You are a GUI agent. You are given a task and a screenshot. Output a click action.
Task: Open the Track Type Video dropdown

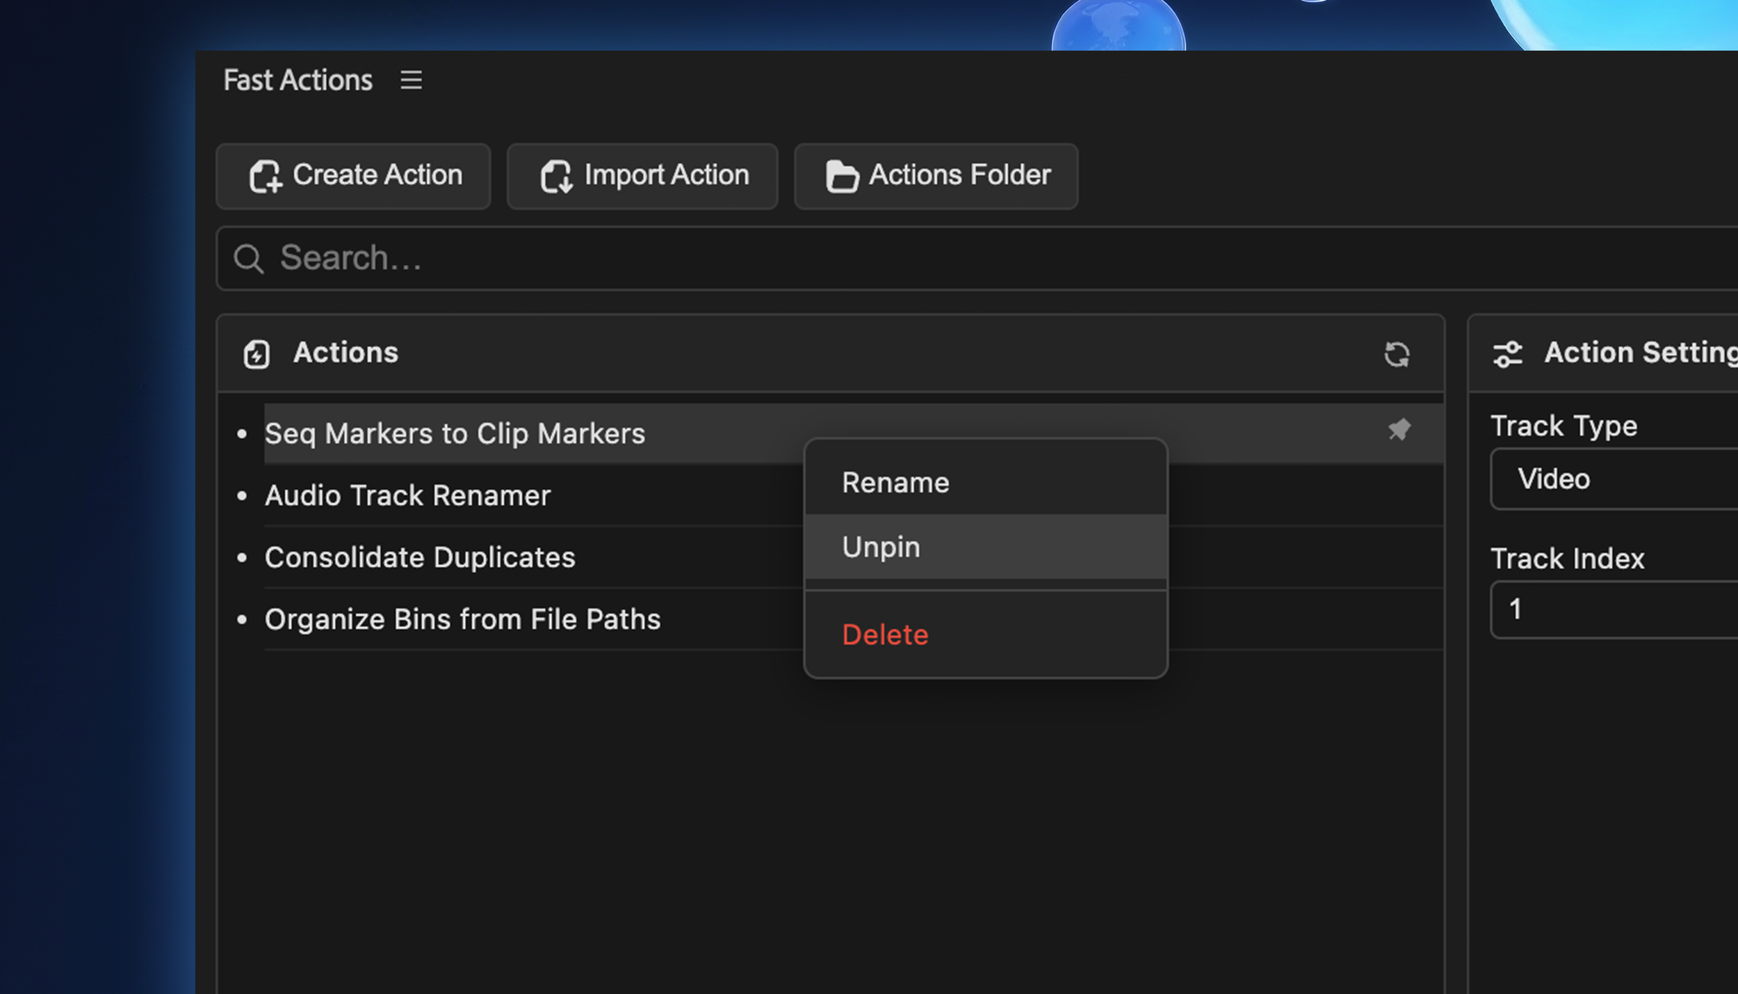(x=1613, y=479)
